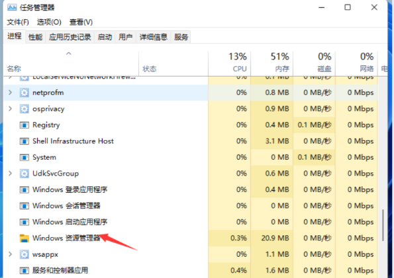Click the 0.8 MB memory value

(x=277, y=92)
